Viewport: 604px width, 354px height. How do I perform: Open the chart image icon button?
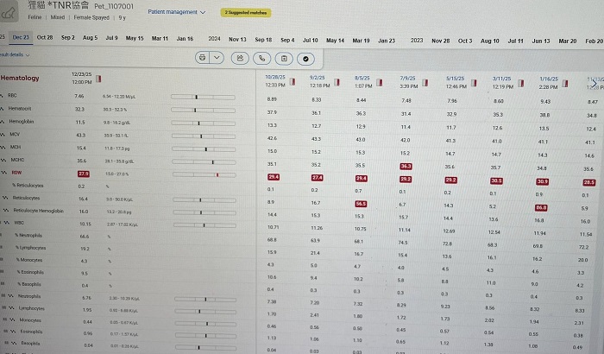pos(239,57)
